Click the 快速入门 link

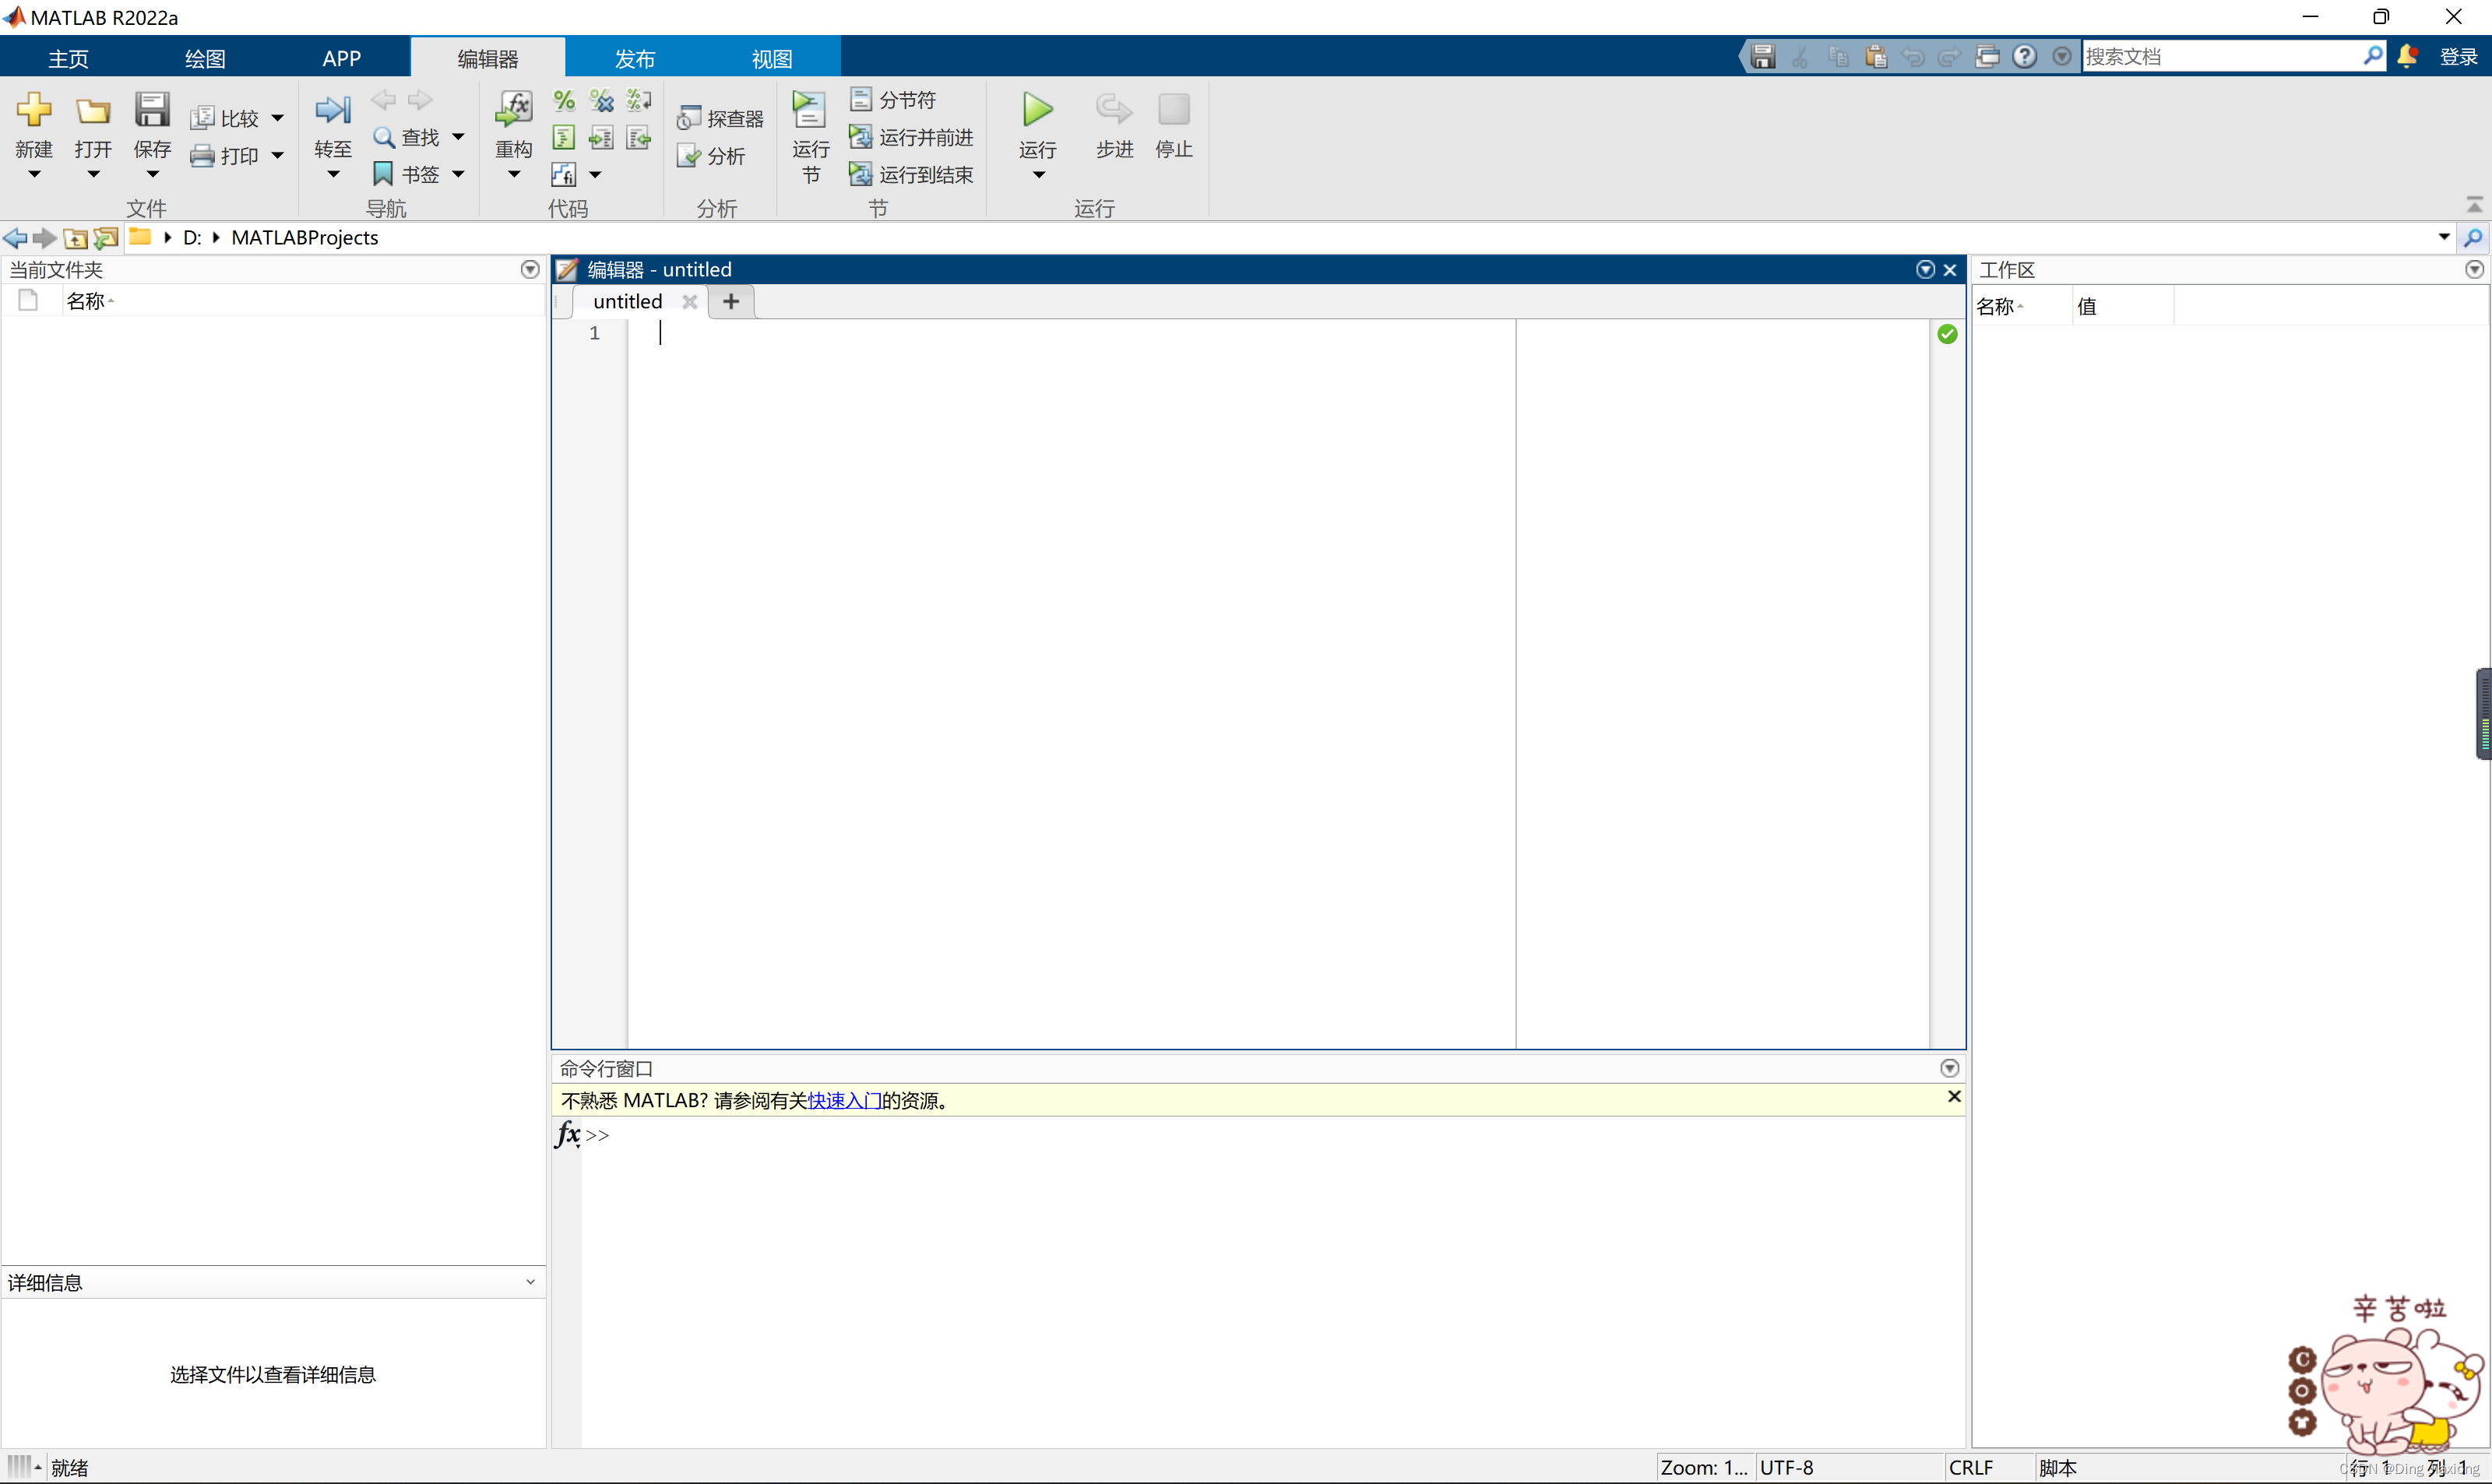point(844,1100)
